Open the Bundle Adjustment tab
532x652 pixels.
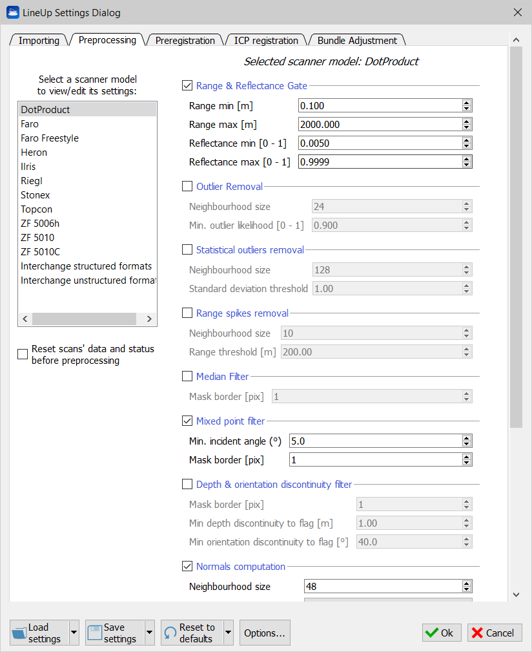(357, 41)
